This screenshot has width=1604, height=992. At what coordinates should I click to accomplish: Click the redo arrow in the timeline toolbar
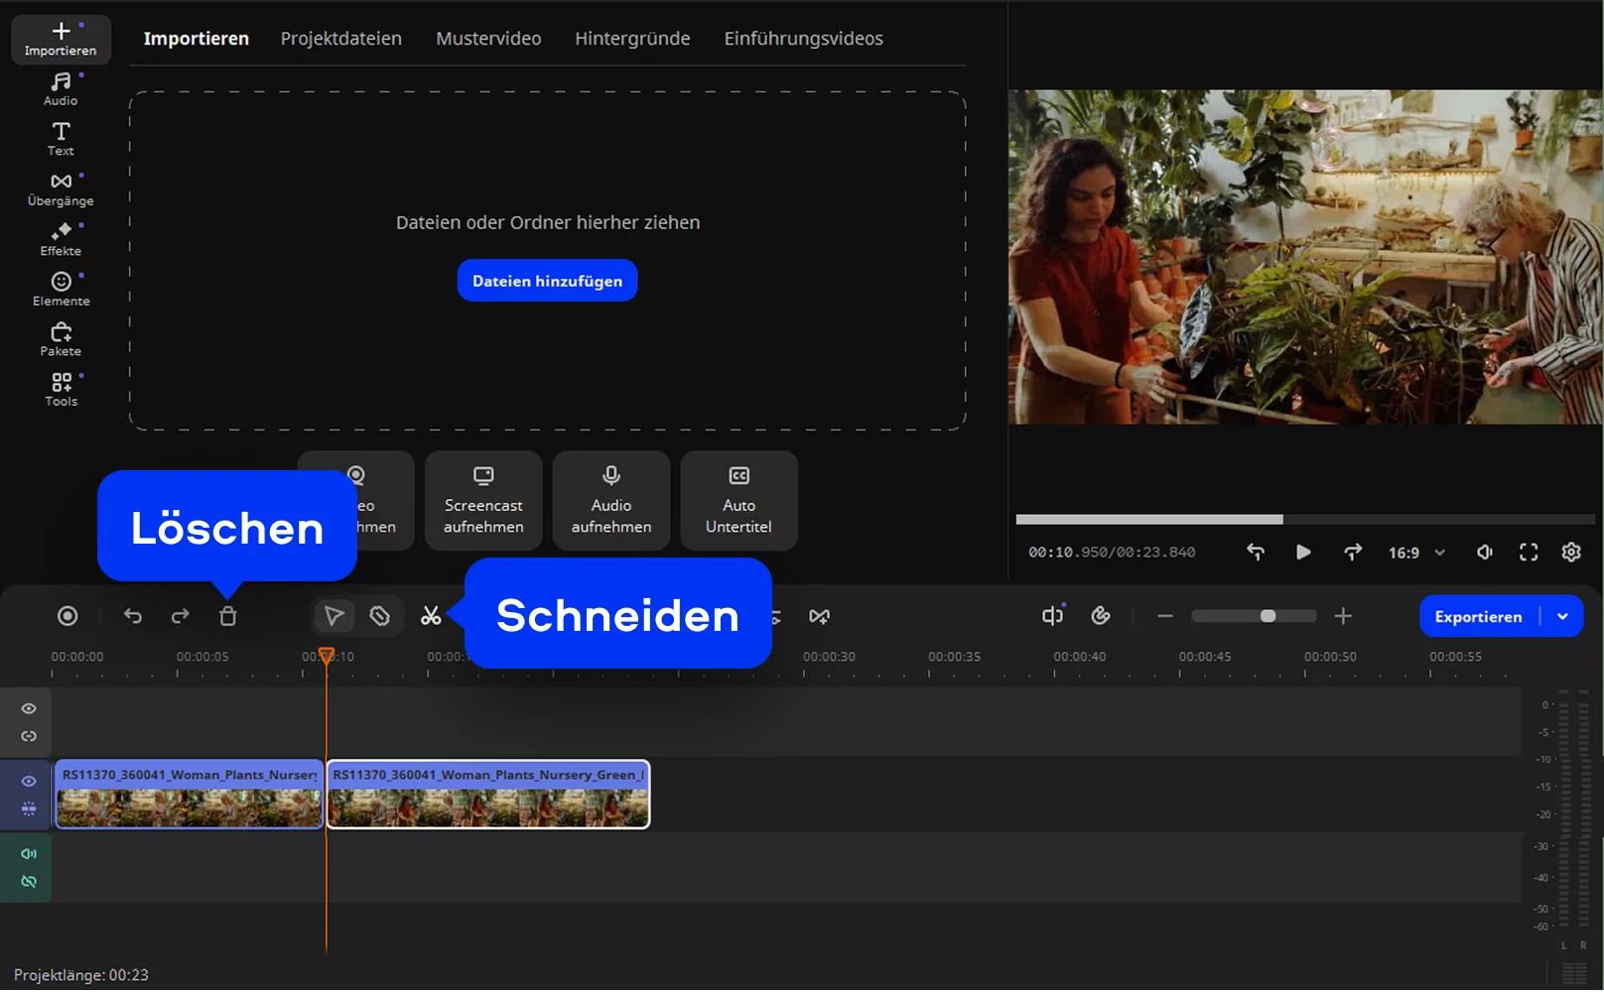point(180,616)
